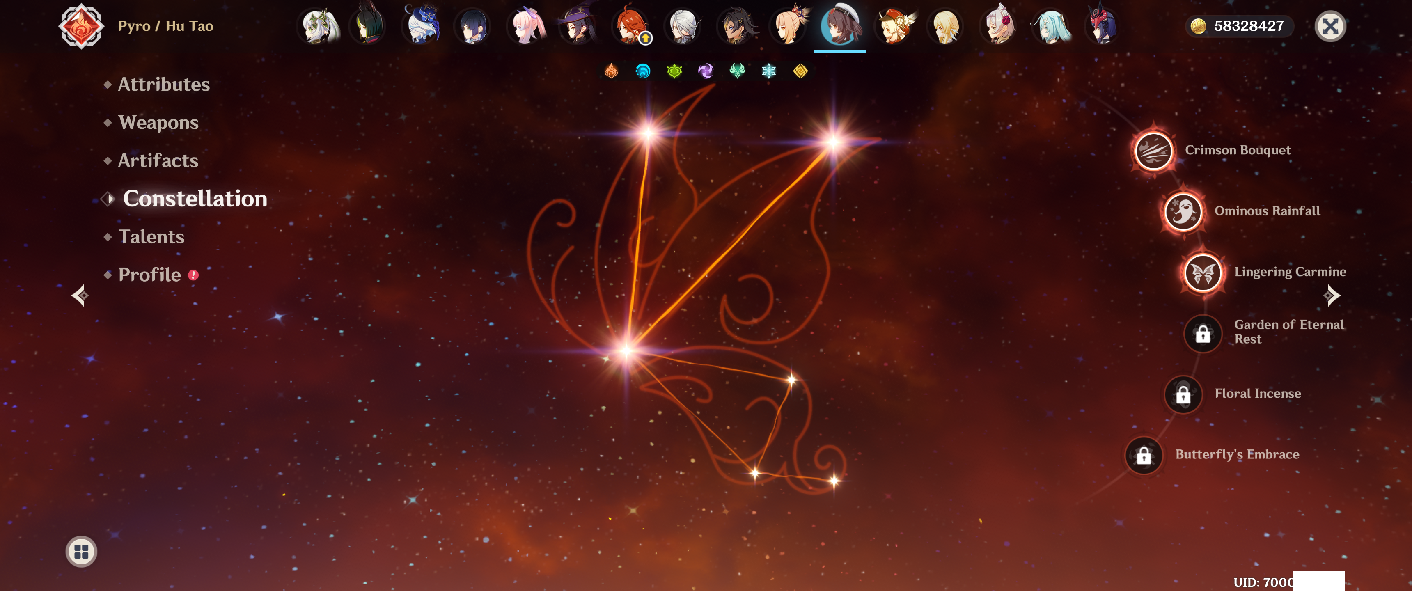Screen dimensions: 1412x591
Task: Switch to the Talents menu
Action: [x=151, y=237]
